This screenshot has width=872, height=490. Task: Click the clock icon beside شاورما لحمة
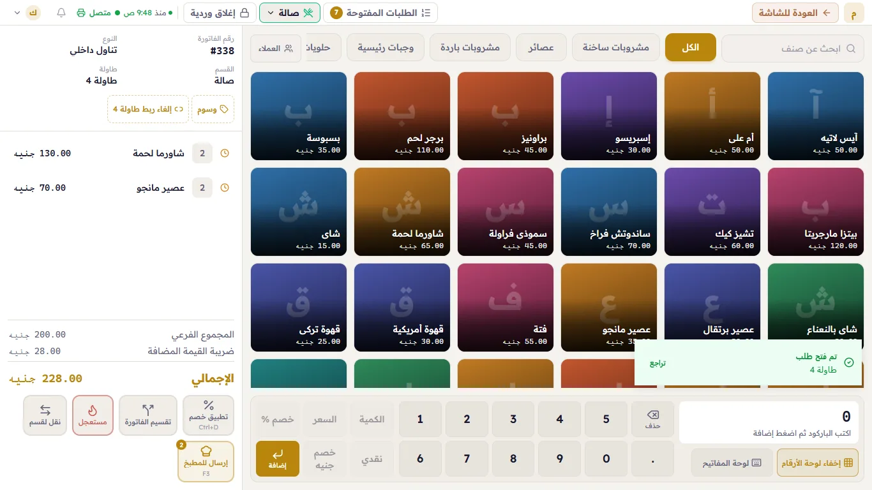[225, 153]
